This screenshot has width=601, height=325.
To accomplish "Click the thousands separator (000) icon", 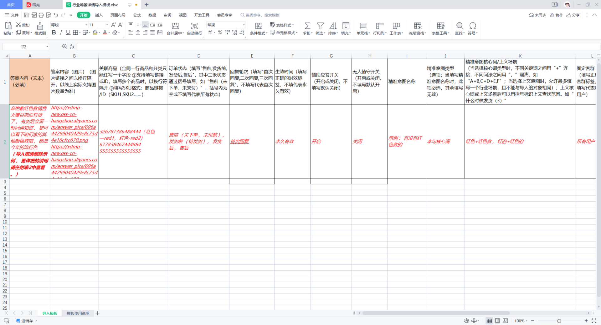I will (227, 32).
